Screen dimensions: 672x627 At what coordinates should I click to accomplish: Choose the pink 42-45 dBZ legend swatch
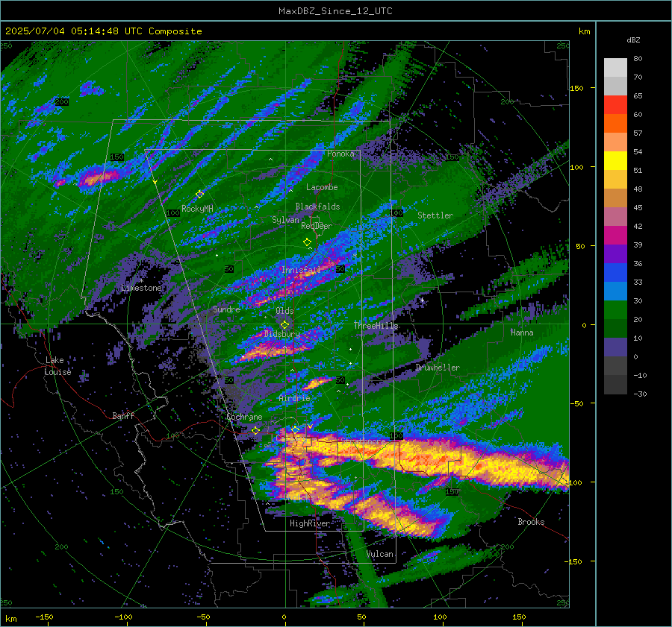point(615,216)
